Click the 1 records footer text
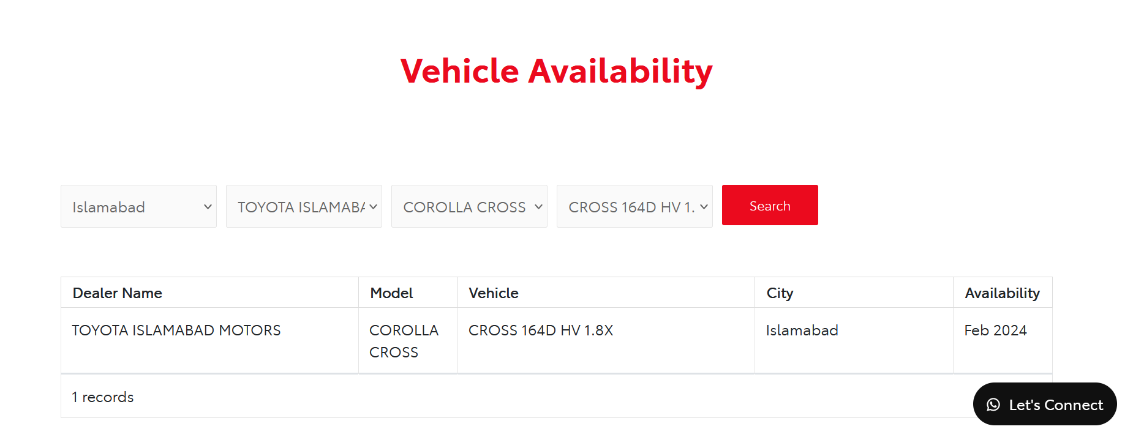 pyautogui.click(x=103, y=397)
